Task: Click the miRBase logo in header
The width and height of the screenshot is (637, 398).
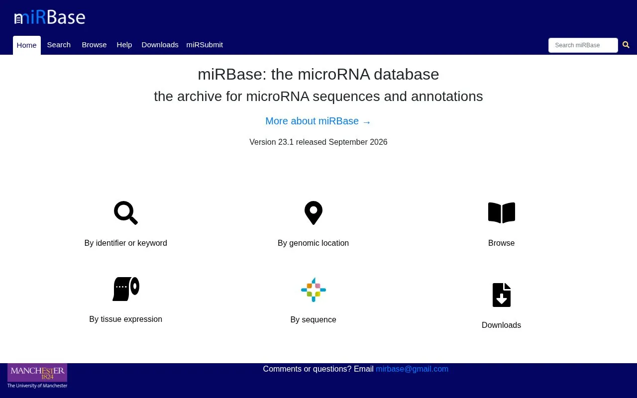Action: (50, 17)
